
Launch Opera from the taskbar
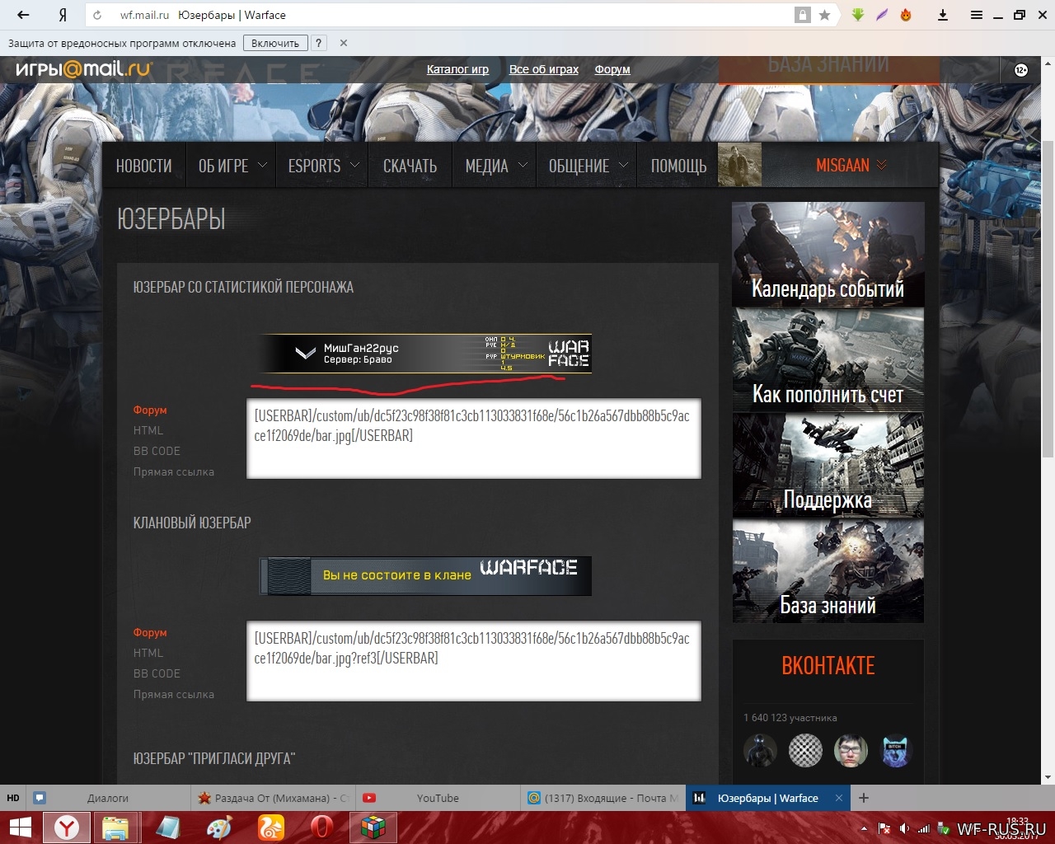point(321,828)
